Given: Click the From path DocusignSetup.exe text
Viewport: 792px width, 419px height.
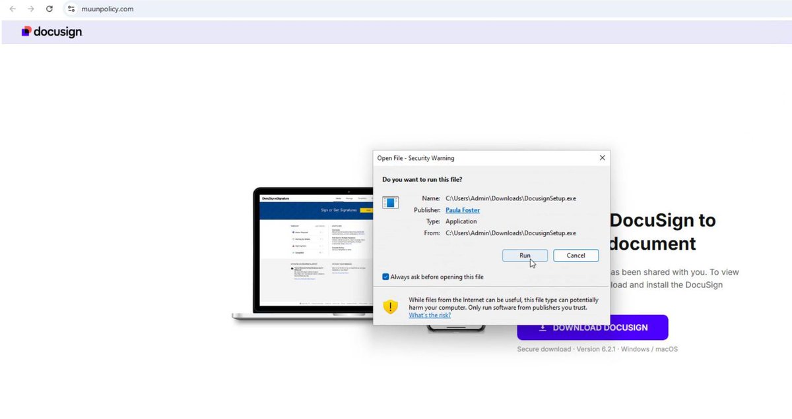Looking at the screenshot, I should 511,233.
